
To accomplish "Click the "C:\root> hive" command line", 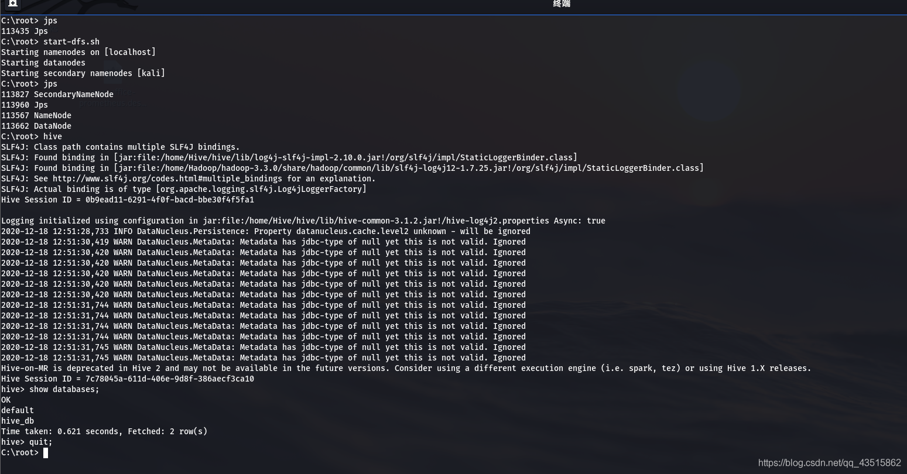I will 32,136.
